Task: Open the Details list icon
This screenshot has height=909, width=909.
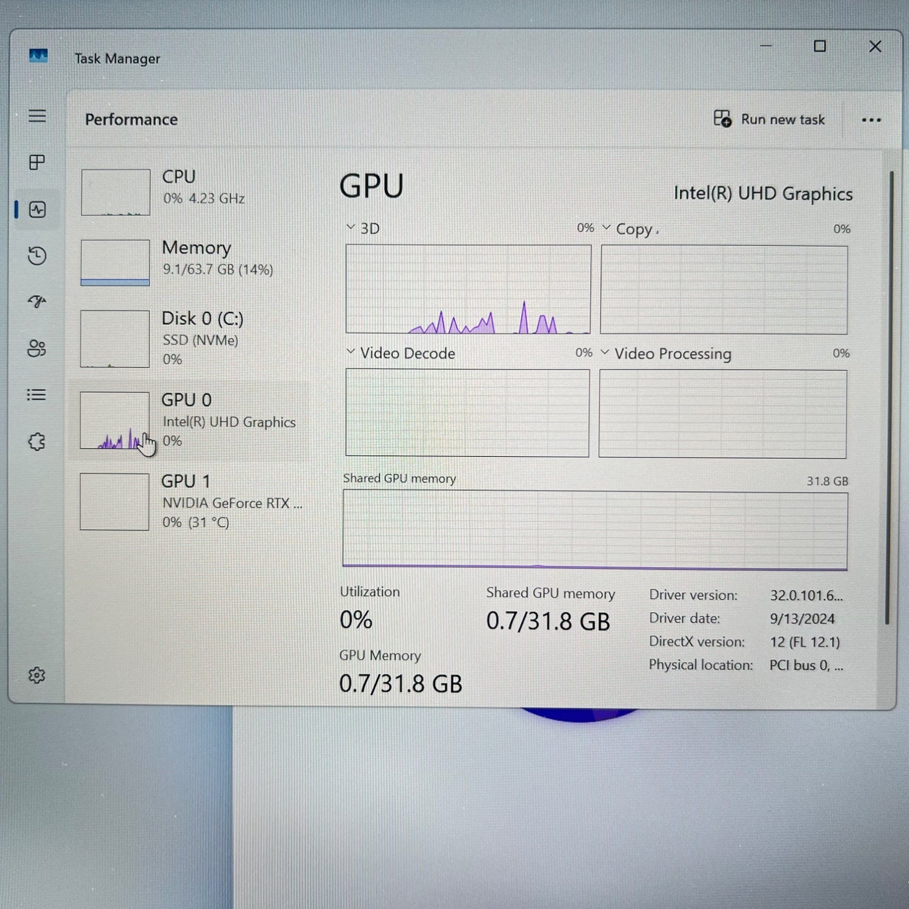Action: [36, 395]
